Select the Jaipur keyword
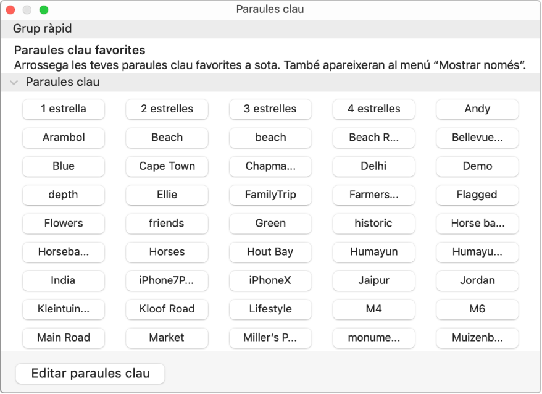This screenshot has height=394, width=542. tap(373, 280)
